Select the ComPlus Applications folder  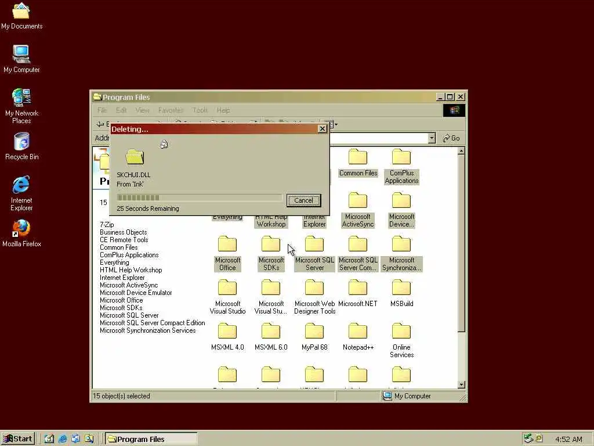click(x=401, y=167)
